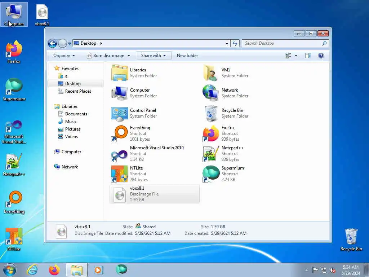Image resolution: width=369 pixels, height=277 pixels.
Task: Open Windows Media Player from taskbar
Action: pos(98,270)
